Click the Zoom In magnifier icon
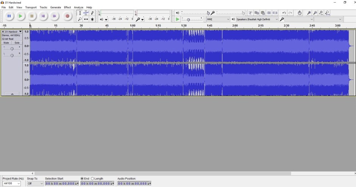 click(309, 13)
